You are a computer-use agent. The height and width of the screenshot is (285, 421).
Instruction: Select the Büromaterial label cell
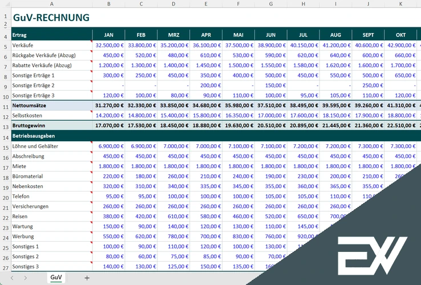[x=52, y=176]
